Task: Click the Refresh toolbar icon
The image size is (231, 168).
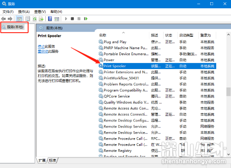Action: coord(35,19)
